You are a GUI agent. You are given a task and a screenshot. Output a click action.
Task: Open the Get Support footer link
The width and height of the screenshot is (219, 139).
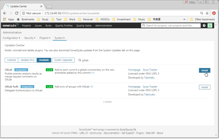[x=128, y=133]
